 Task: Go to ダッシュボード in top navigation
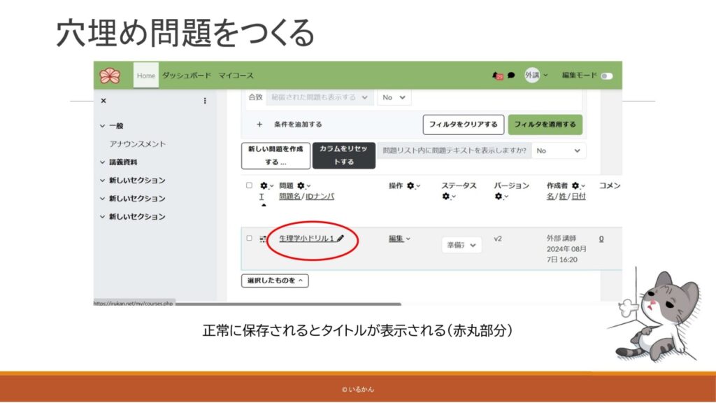(x=186, y=76)
